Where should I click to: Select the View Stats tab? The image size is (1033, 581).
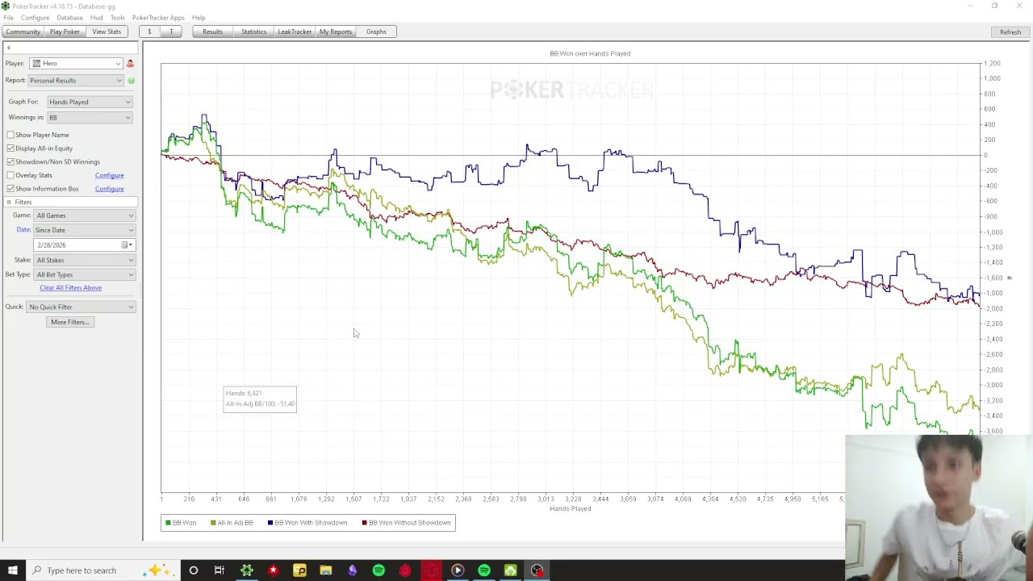[107, 31]
